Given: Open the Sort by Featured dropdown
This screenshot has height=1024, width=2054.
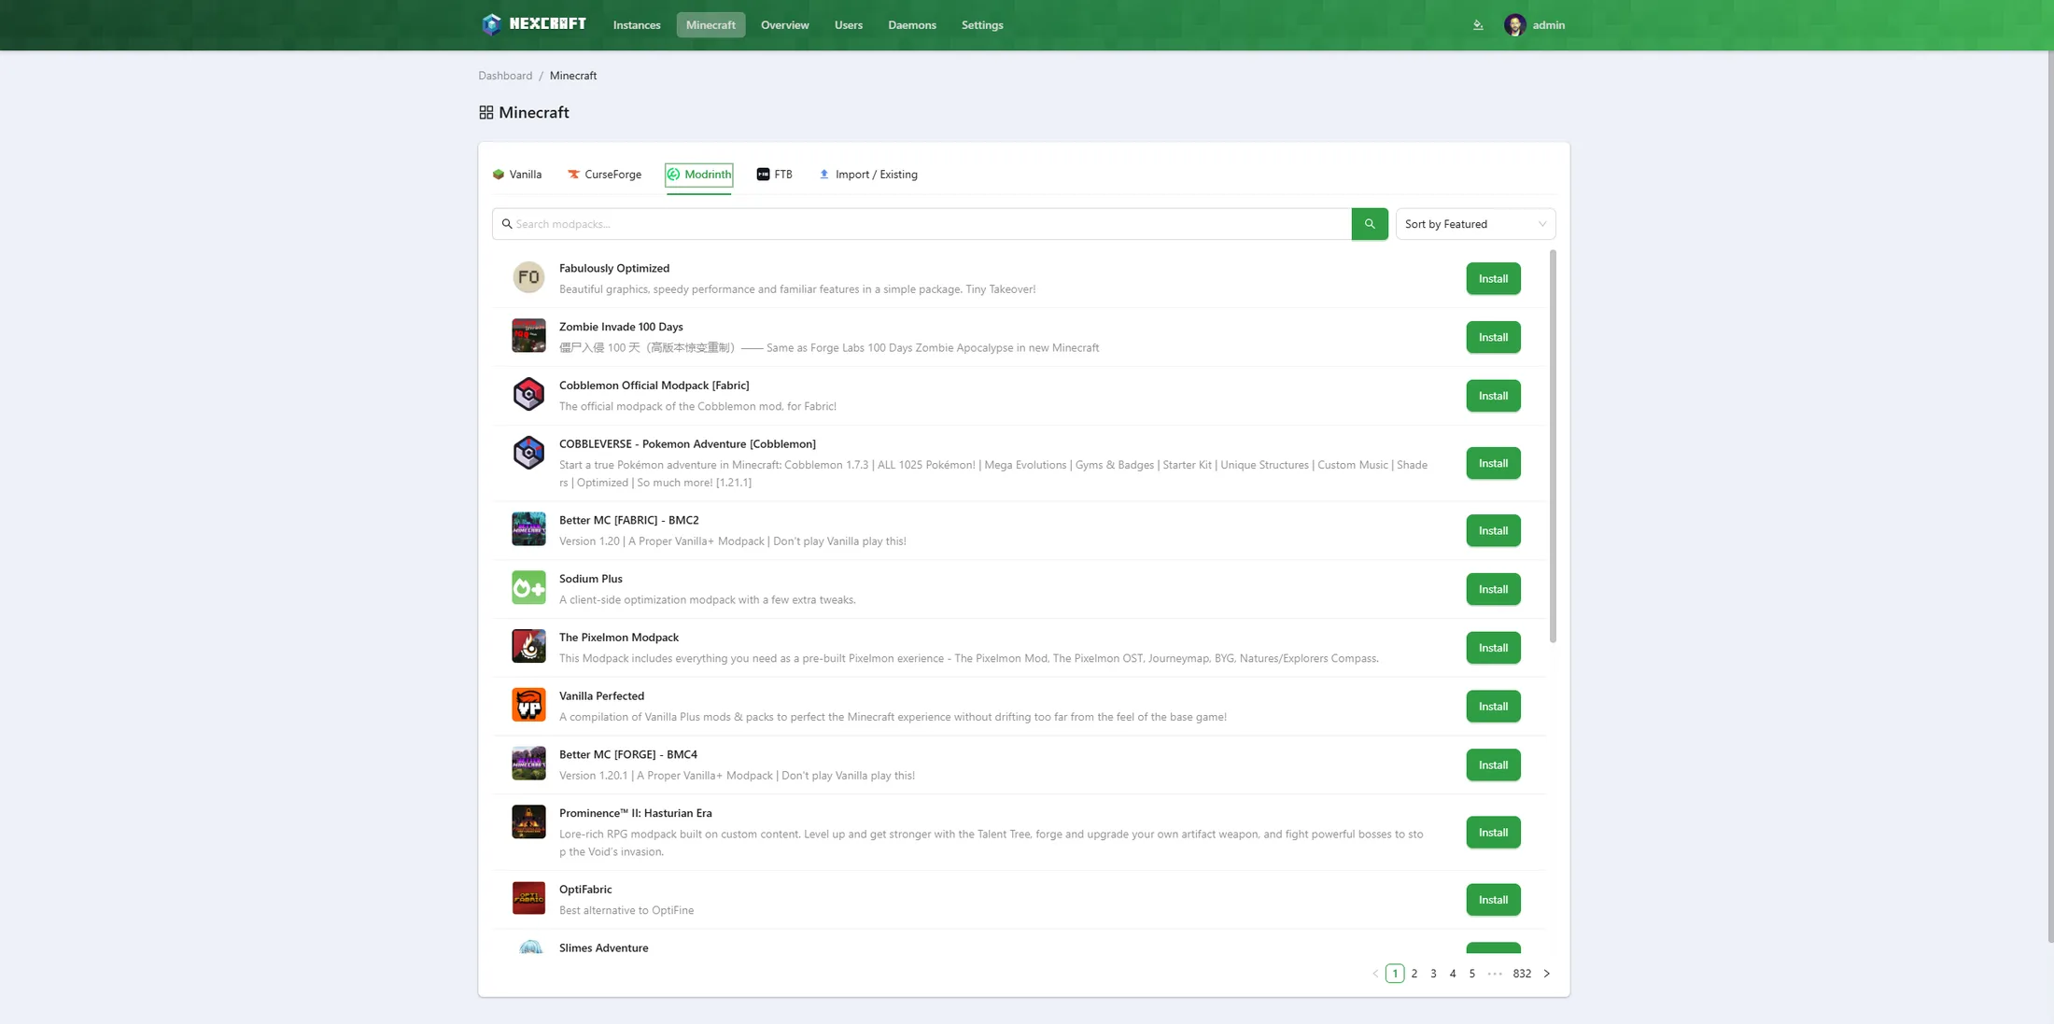Looking at the screenshot, I should pos(1475,224).
